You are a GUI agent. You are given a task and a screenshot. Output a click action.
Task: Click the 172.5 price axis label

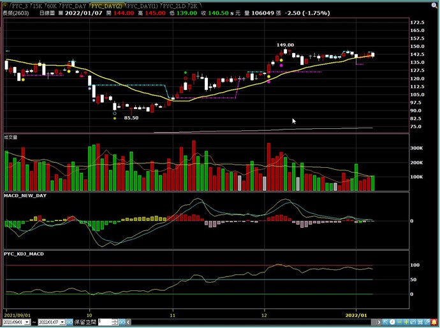click(x=417, y=22)
